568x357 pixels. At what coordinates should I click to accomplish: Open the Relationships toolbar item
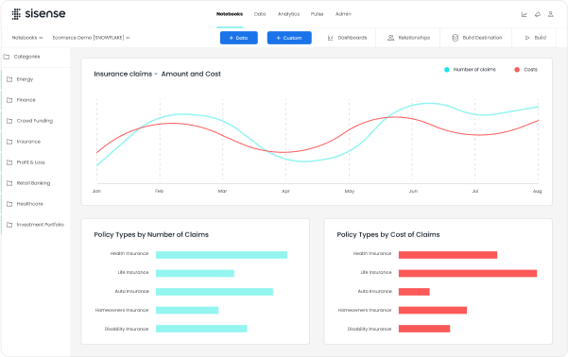(408, 38)
